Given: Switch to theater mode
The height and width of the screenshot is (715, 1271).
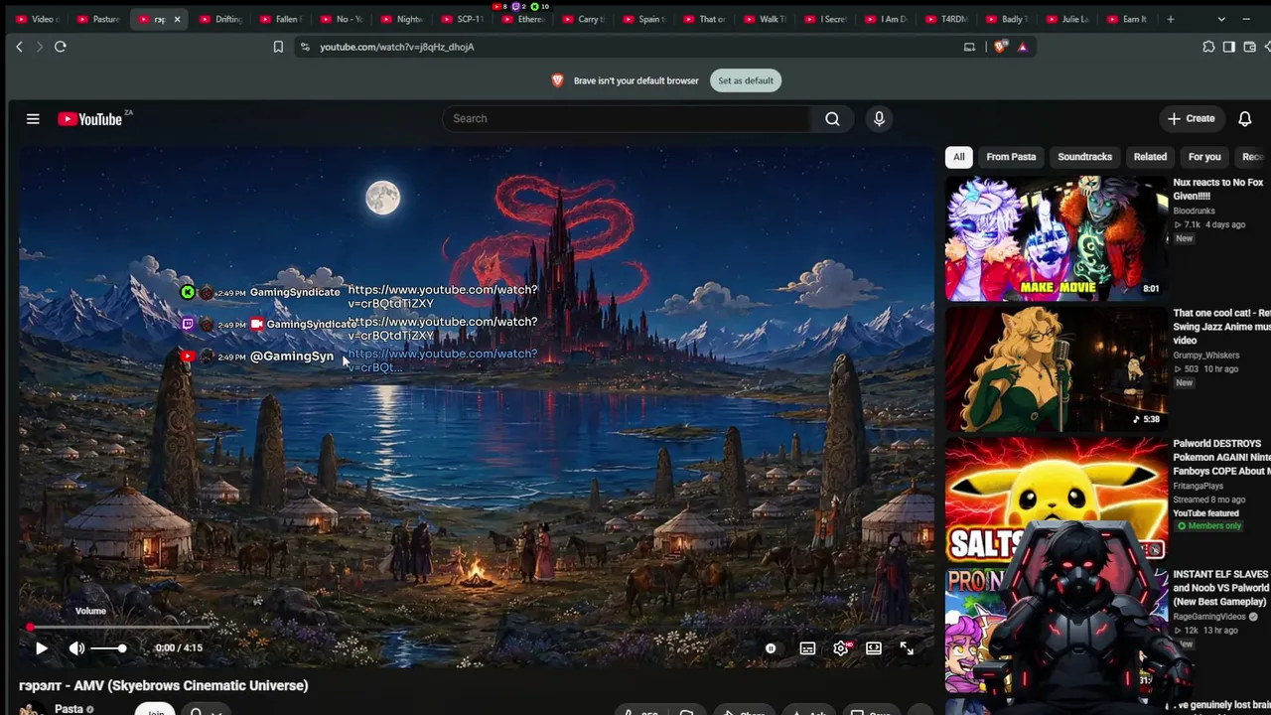Looking at the screenshot, I should (874, 648).
